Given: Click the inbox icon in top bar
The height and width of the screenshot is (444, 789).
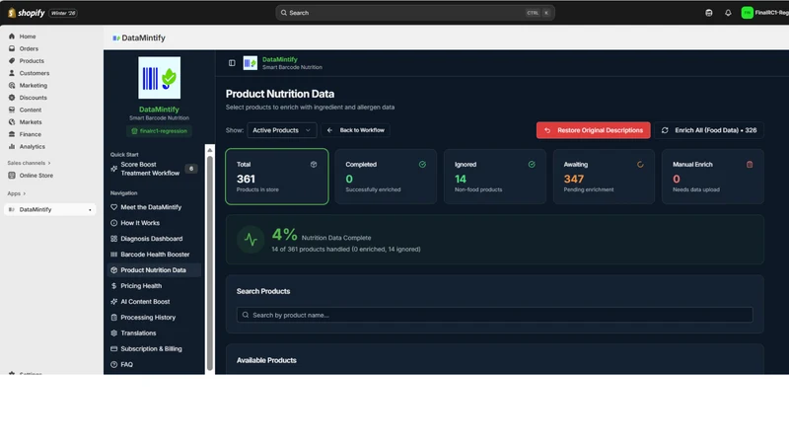Looking at the screenshot, I should (x=708, y=13).
